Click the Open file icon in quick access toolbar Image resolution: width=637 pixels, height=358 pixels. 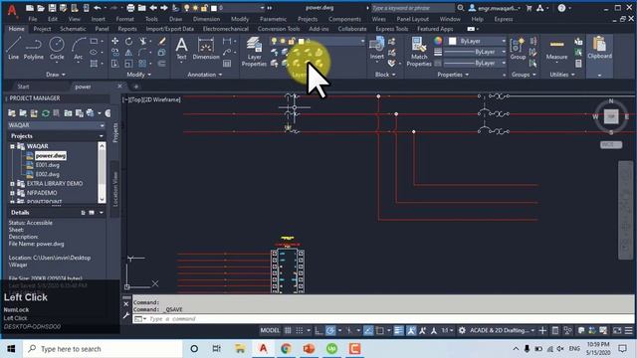[41, 8]
